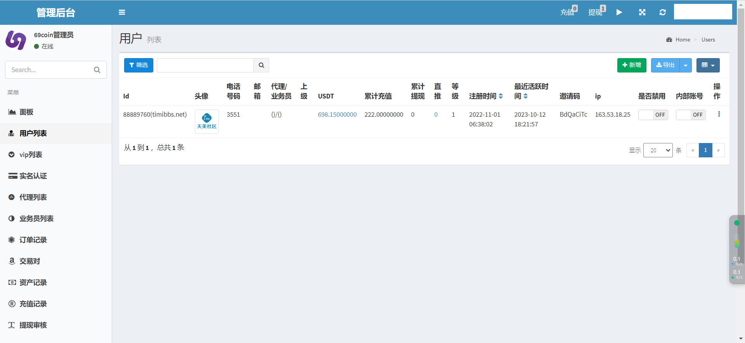Open the 充值 recharge notification
Viewport: 745px width, 343px height.
(x=568, y=12)
